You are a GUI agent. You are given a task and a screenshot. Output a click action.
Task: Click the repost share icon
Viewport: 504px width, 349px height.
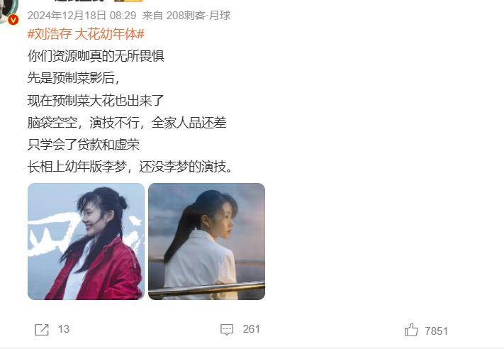point(42,329)
